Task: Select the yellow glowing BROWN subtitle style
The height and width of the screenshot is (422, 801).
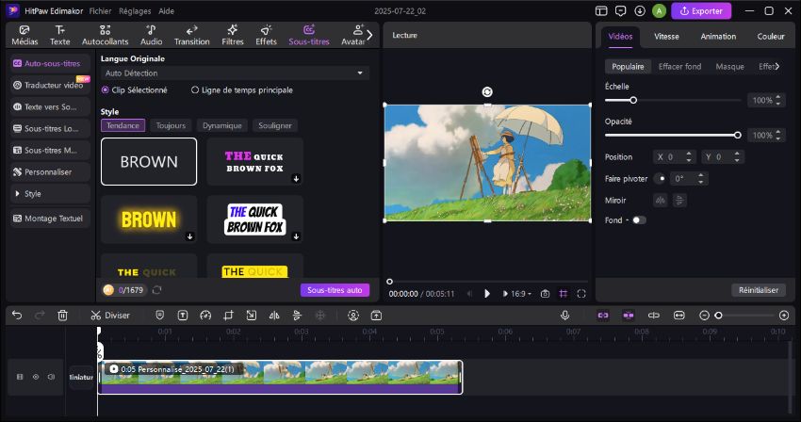Action: (149, 219)
